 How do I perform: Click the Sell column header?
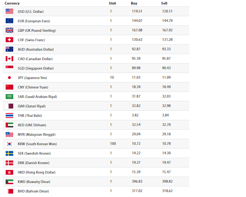(x=164, y=3)
